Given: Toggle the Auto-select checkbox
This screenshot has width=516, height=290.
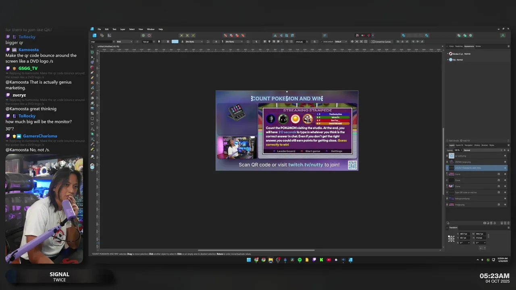Looking at the screenshot, I should pos(322,41).
